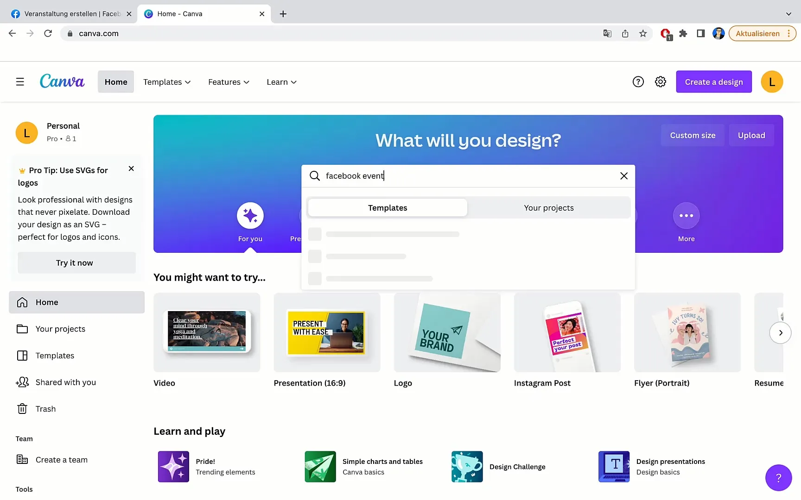The width and height of the screenshot is (801, 500).
Task: Click the translate page icon
Action: click(x=607, y=33)
